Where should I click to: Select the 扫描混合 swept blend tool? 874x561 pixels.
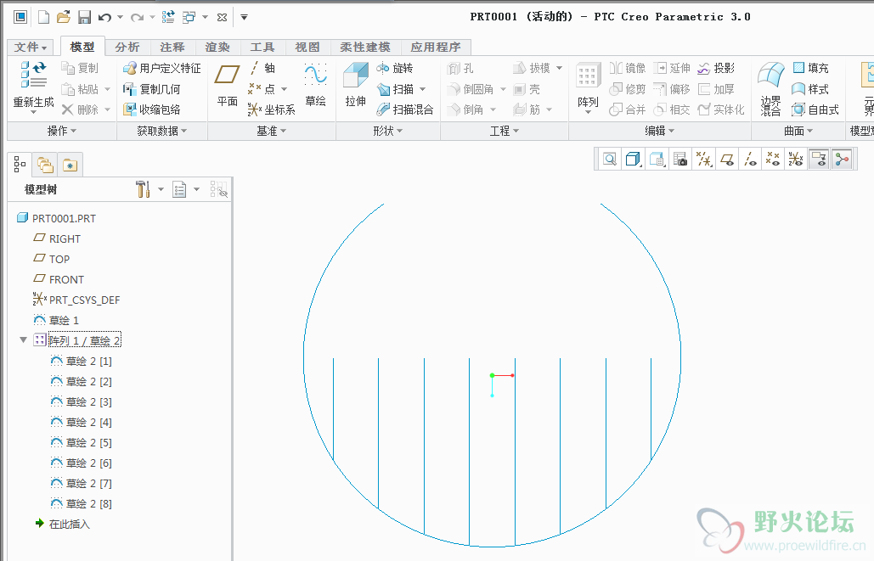pos(404,109)
